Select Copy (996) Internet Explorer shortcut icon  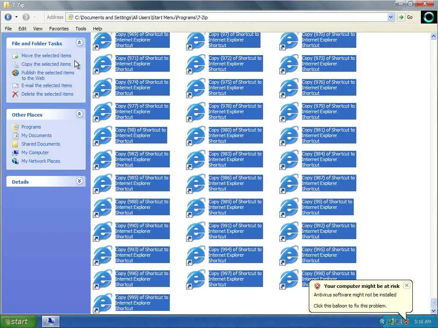coord(102,280)
